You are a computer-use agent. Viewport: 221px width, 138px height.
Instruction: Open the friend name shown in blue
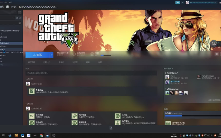point(175,81)
